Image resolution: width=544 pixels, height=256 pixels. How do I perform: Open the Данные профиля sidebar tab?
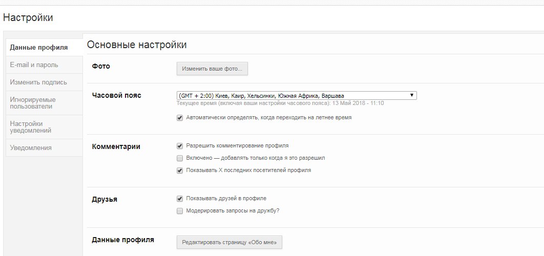39,48
